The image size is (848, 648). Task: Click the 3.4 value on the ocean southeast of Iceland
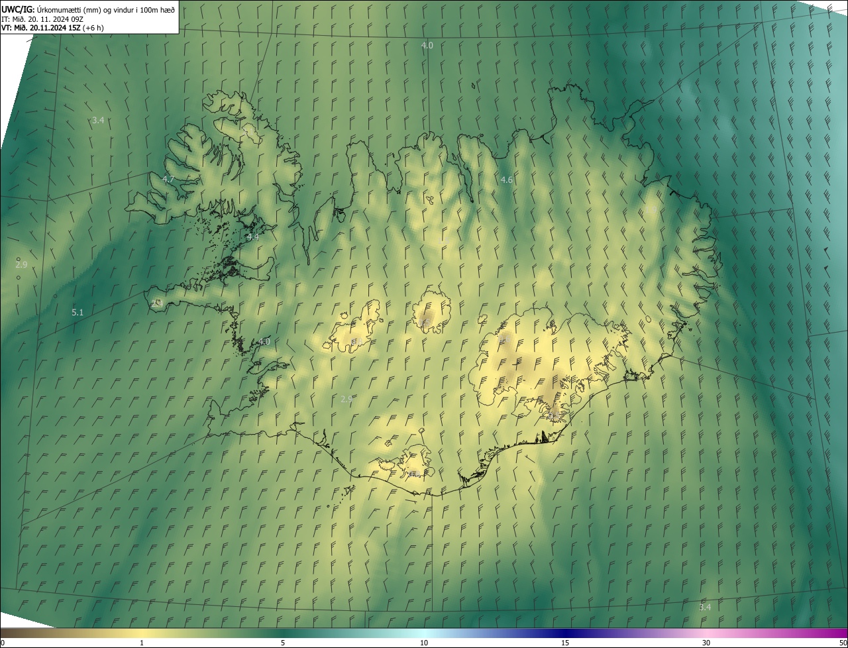pyautogui.click(x=705, y=607)
